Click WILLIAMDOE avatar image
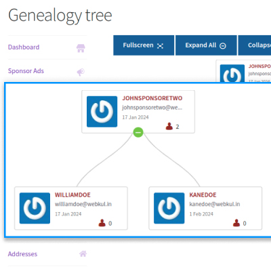This screenshot has height=271, width=271. (x=35, y=208)
